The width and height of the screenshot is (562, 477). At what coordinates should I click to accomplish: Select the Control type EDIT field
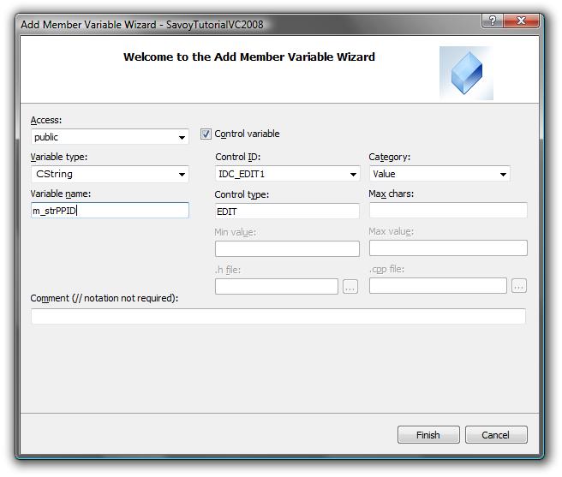286,211
